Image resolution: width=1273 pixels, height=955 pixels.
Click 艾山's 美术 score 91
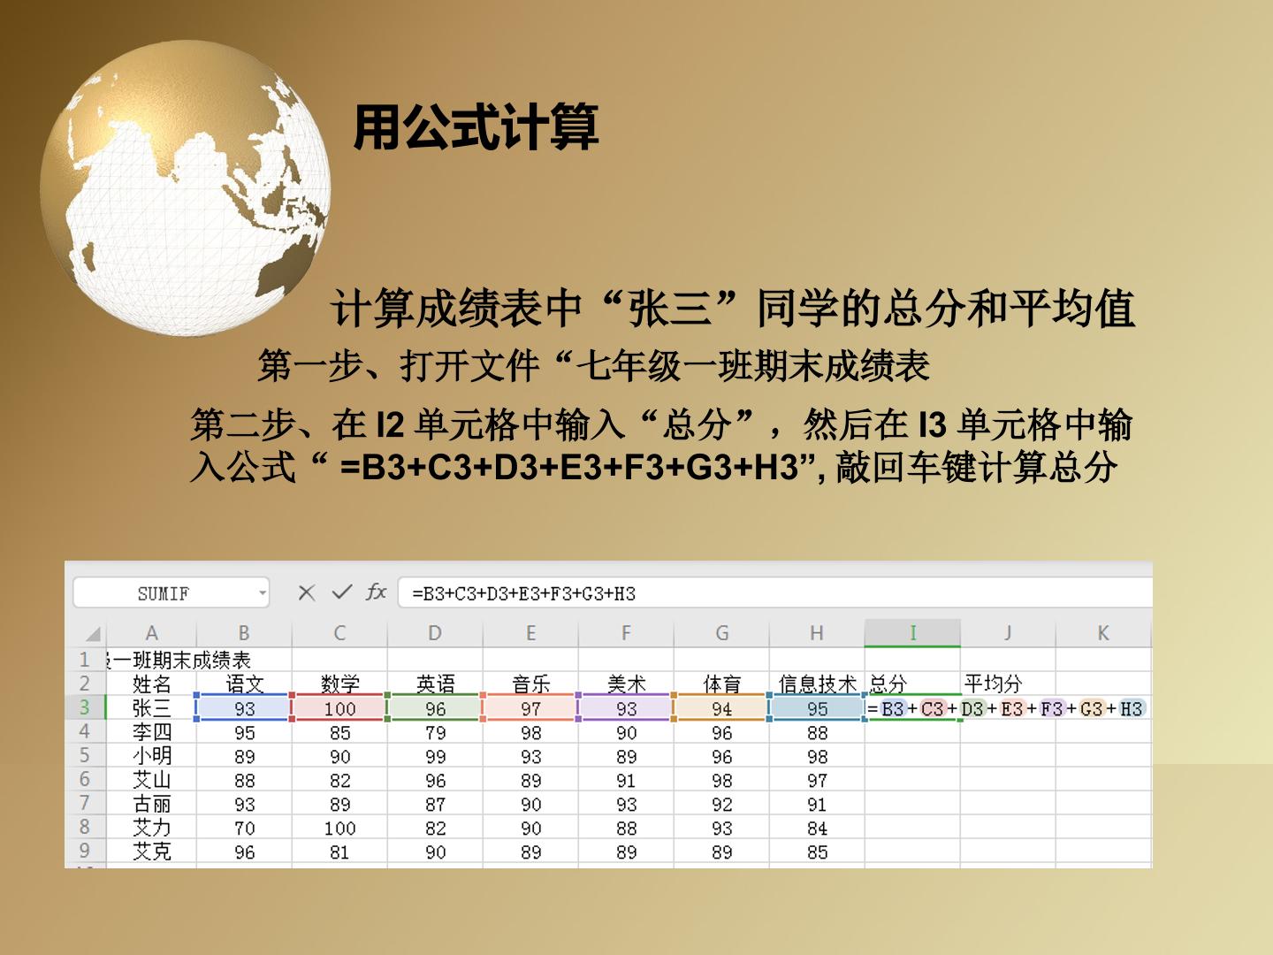click(626, 779)
